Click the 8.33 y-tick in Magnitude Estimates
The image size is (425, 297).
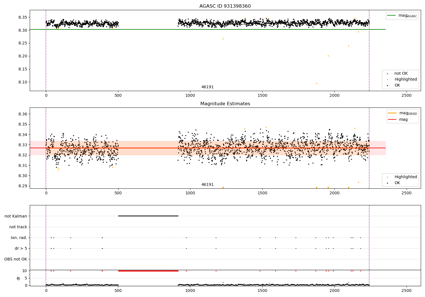(23, 145)
